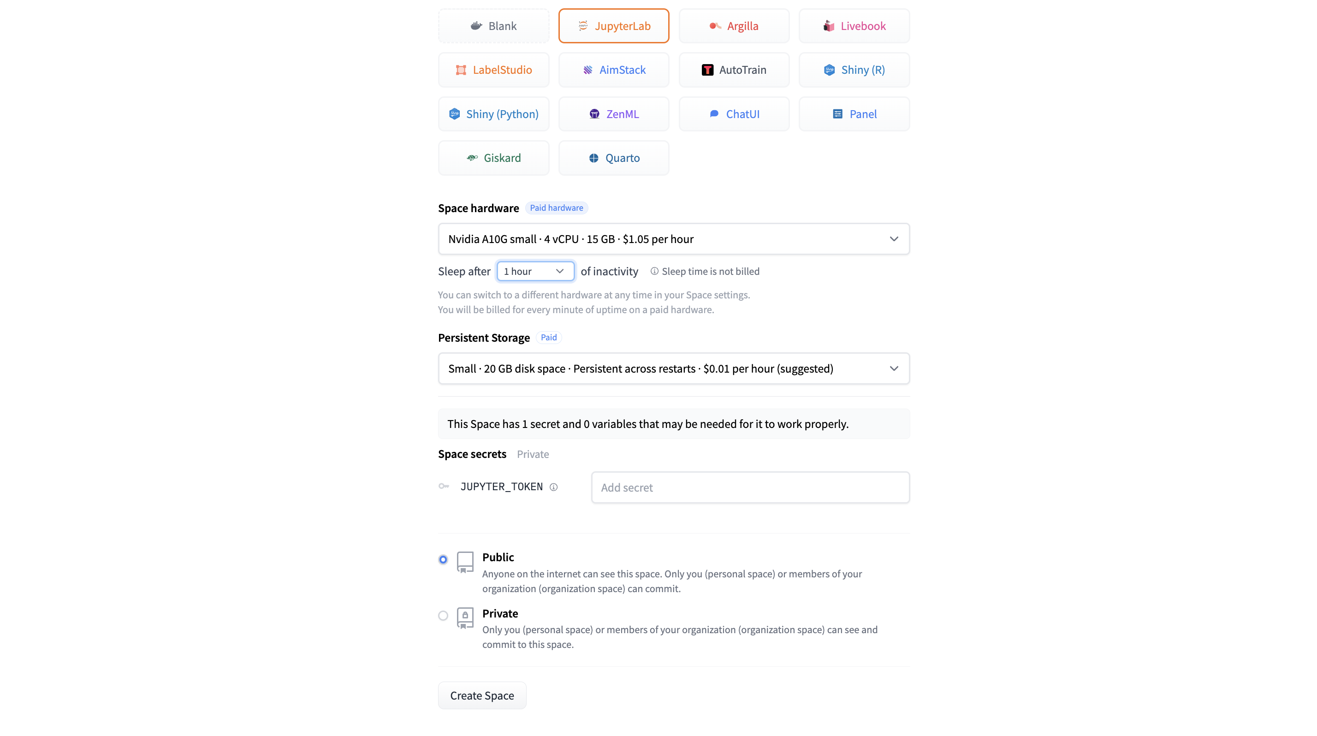Select the Private visibility radio button
This screenshot has height=736, width=1317.
(443, 616)
